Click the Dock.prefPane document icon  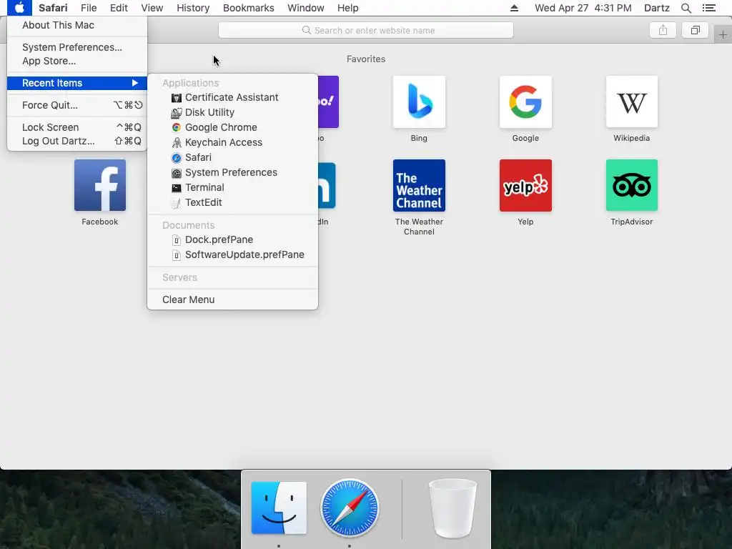click(x=177, y=240)
